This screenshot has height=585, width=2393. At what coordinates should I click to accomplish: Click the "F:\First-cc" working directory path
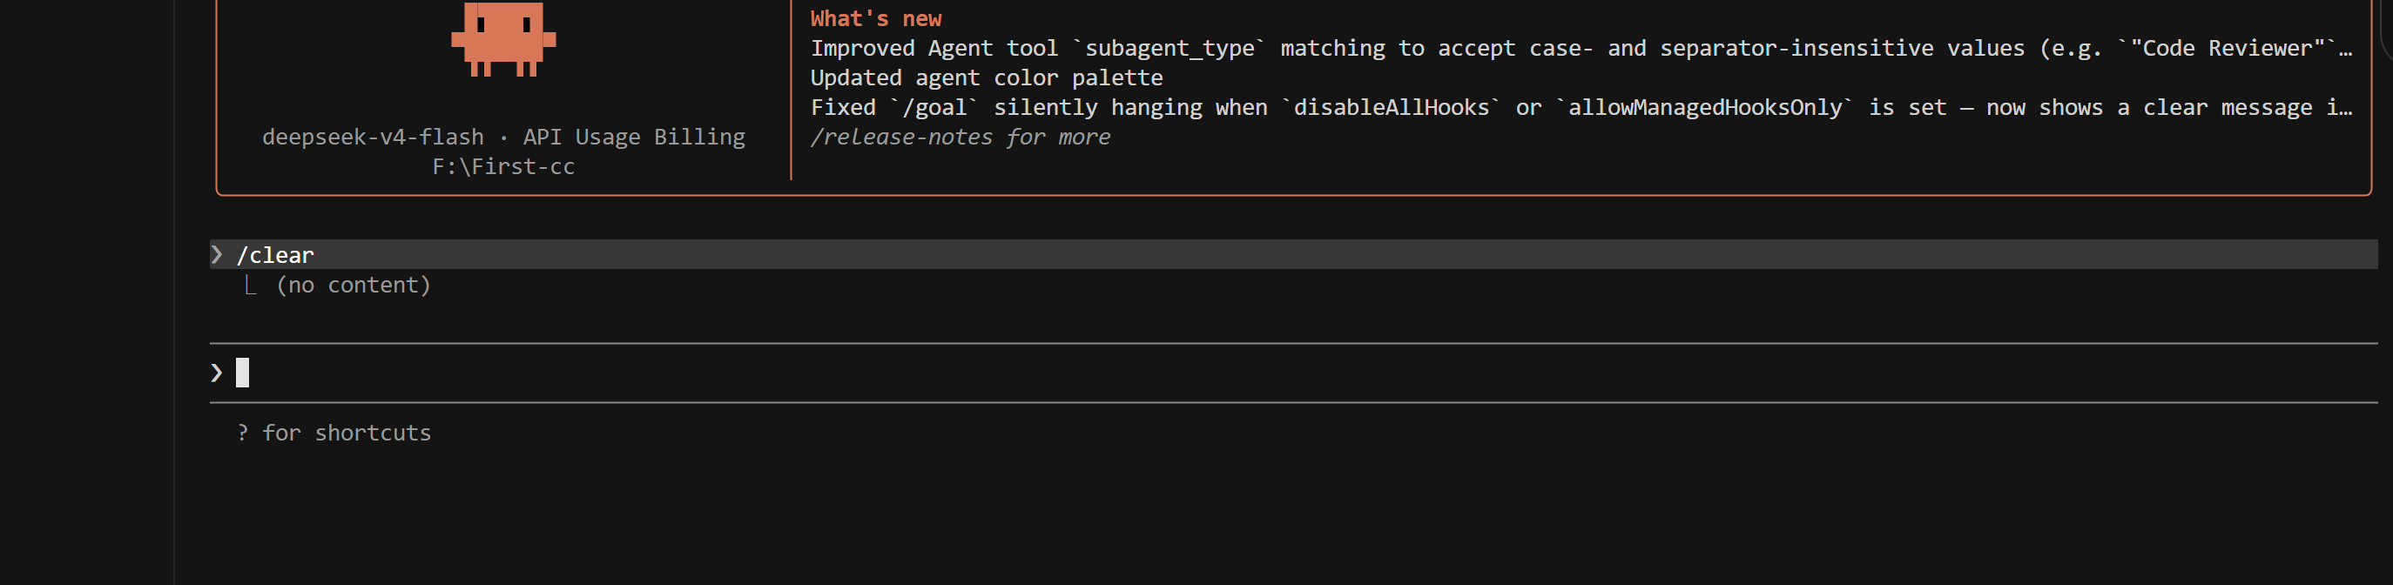503,167
